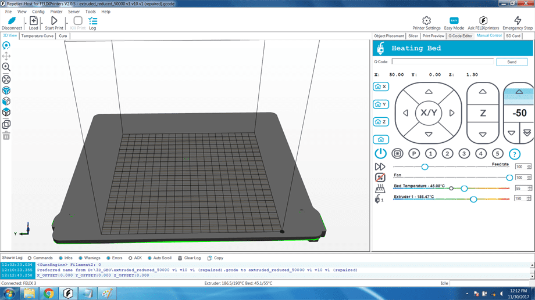This screenshot has width=535, height=300.
Task: Click the Extruder 1 temperature slider handle
Action: (x=473, y=199)
